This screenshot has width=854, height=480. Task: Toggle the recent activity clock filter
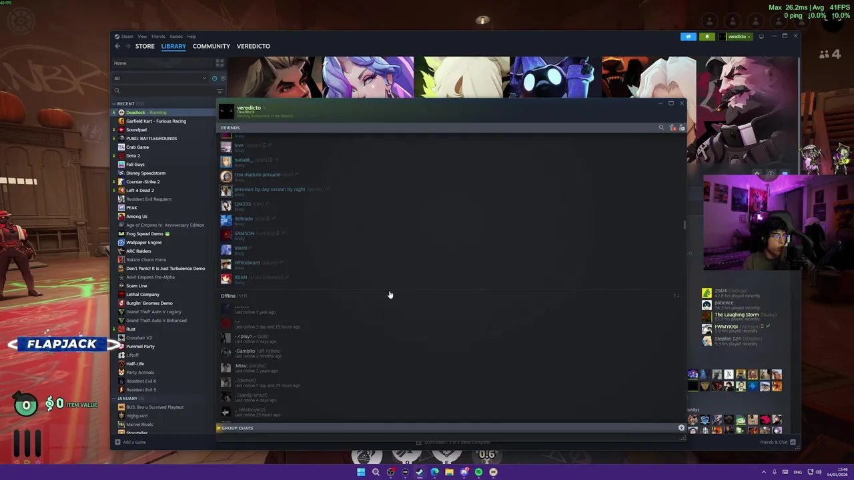tap(214, 78)
